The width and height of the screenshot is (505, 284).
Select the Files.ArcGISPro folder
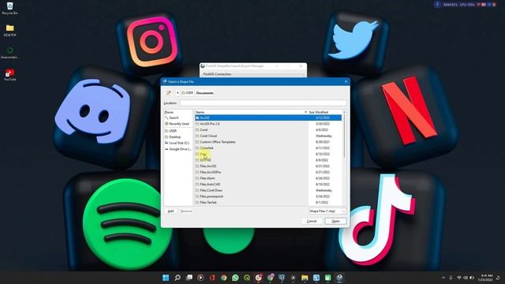click(268, 172)
